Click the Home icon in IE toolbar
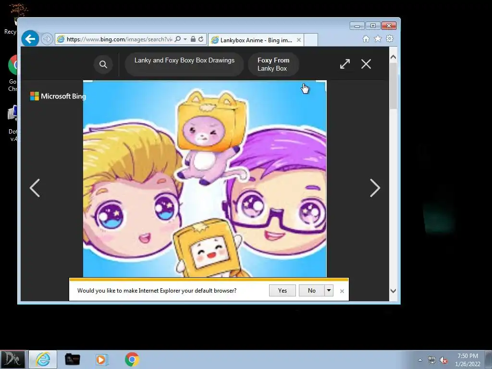This screenshot has width=492, height=369. click(x=366, y=38)
